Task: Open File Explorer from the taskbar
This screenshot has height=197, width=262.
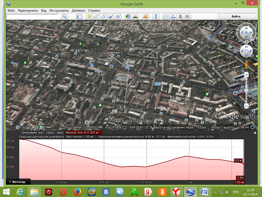Action: point(34,192)
